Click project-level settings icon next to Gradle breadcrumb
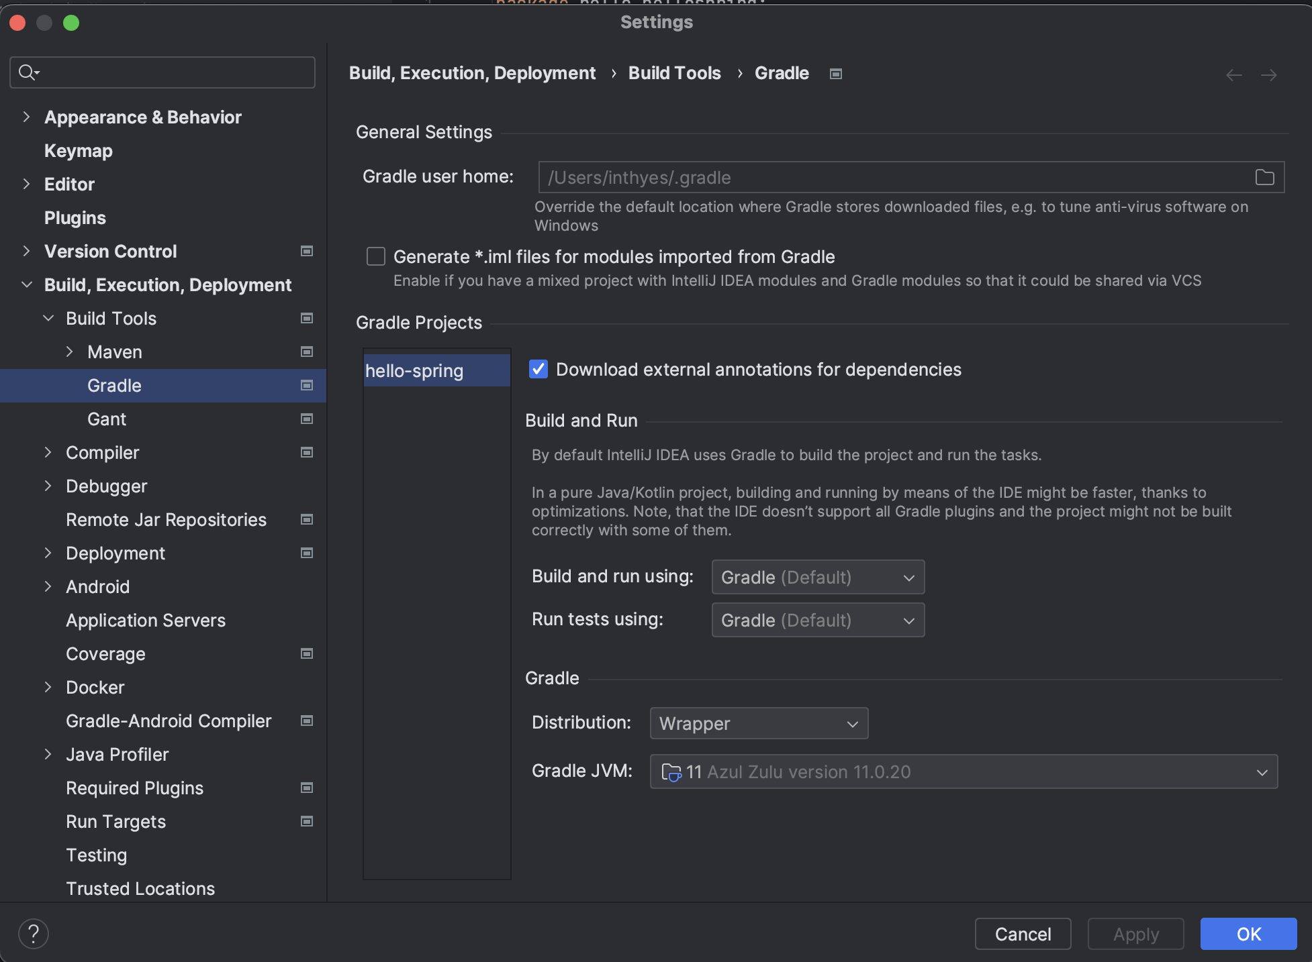Image resolution: width=1312 pixels, height=962 pixels. tap(835, 74)
